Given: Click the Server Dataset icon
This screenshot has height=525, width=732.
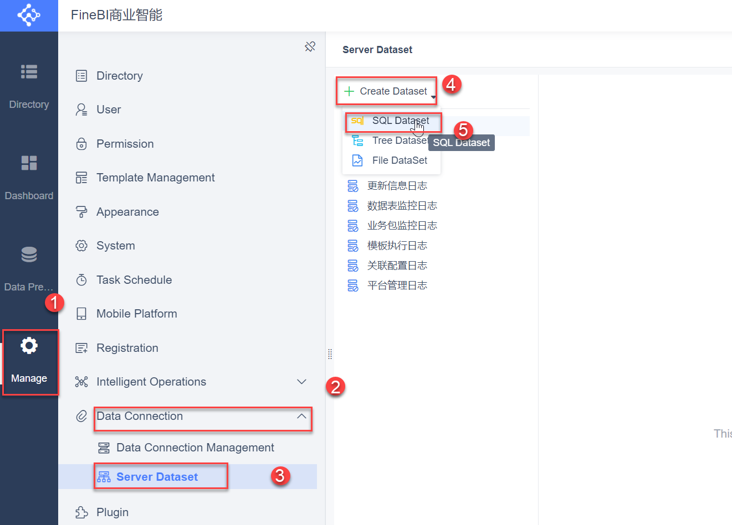Looking at the screenshot, I should tap(104, 477).
